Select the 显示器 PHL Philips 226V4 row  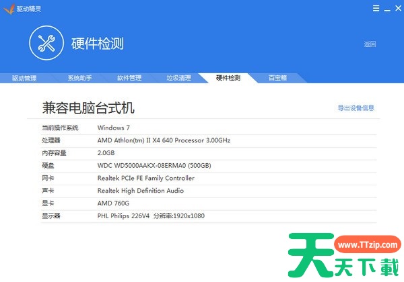pos(150,216)
